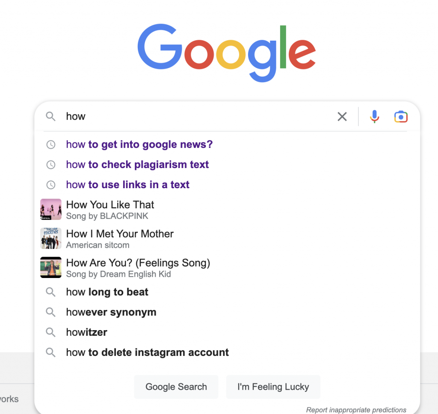Click clock icon beside use links suggestion
The image size is (438, 414).
[51, 185]
